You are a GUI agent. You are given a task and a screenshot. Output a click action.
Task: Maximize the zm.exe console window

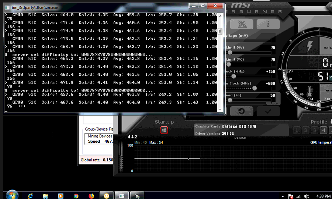203,6
